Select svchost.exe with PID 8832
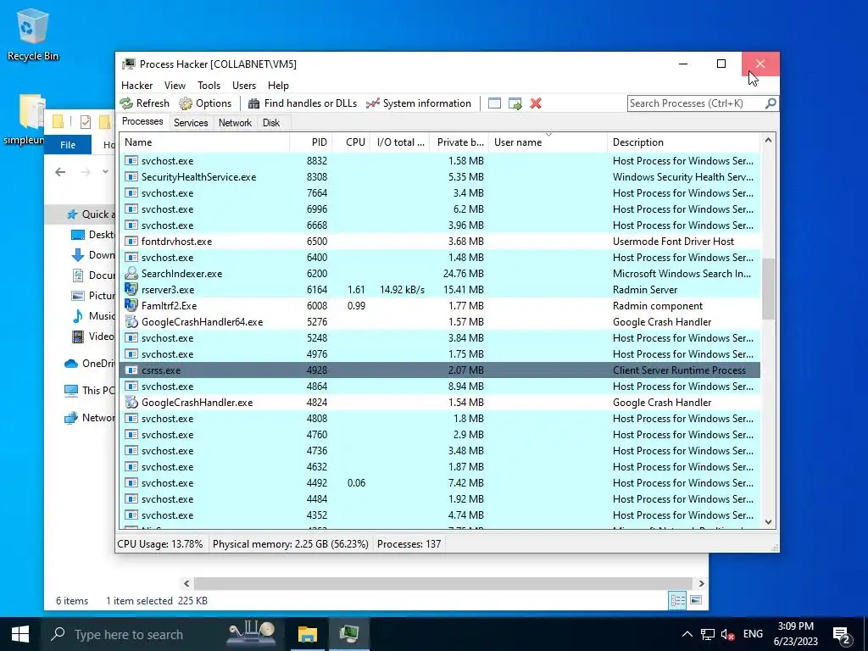This screenshot has height=651, width=868. 440,160
